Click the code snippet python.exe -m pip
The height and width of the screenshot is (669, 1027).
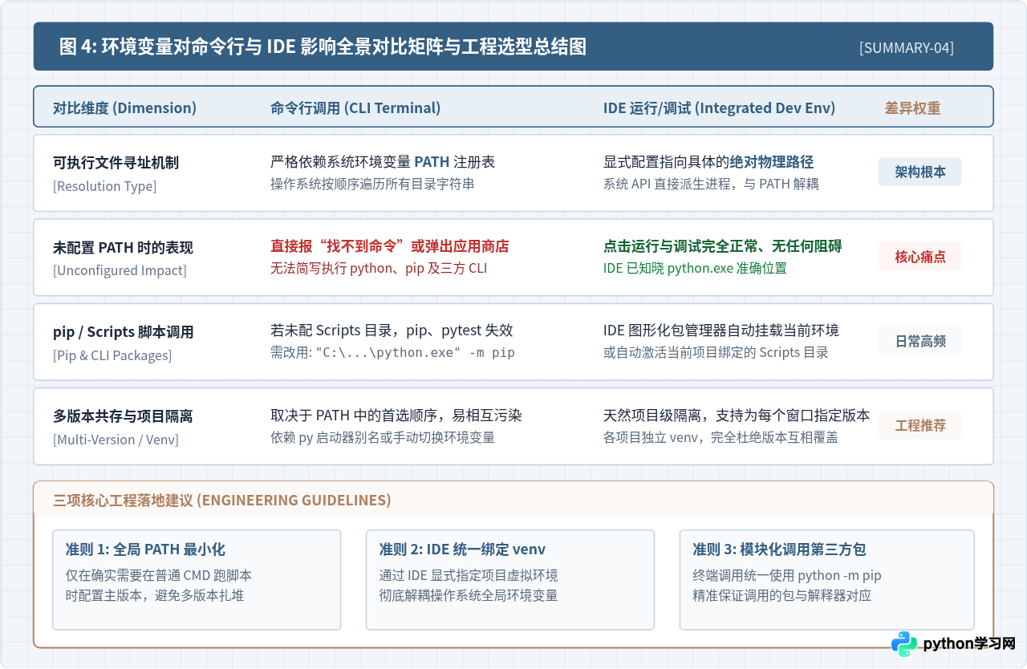[416, 353]
